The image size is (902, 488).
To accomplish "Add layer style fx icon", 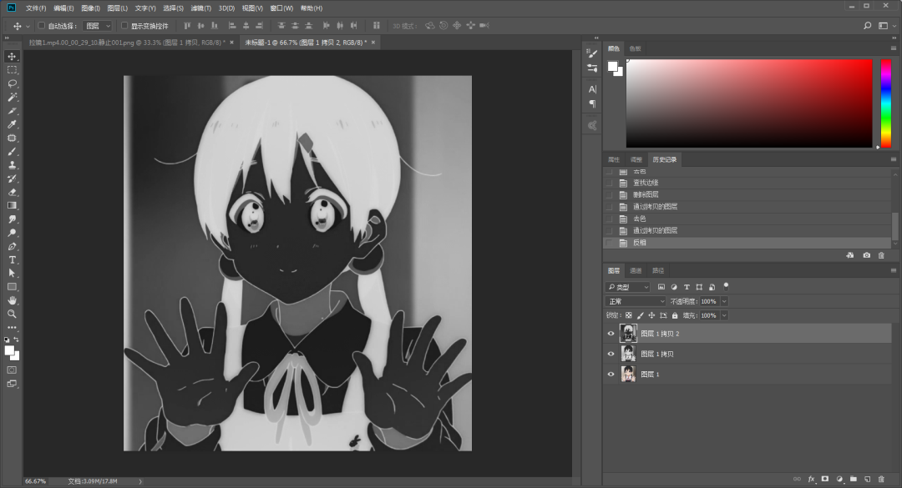I will coord(811,479).
